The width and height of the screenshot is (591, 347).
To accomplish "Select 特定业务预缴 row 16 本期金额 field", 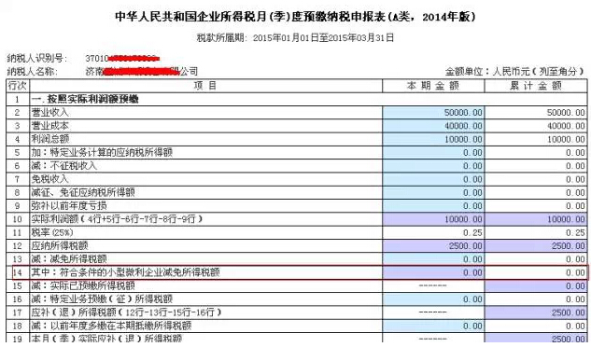I will [x=433, y=299].
